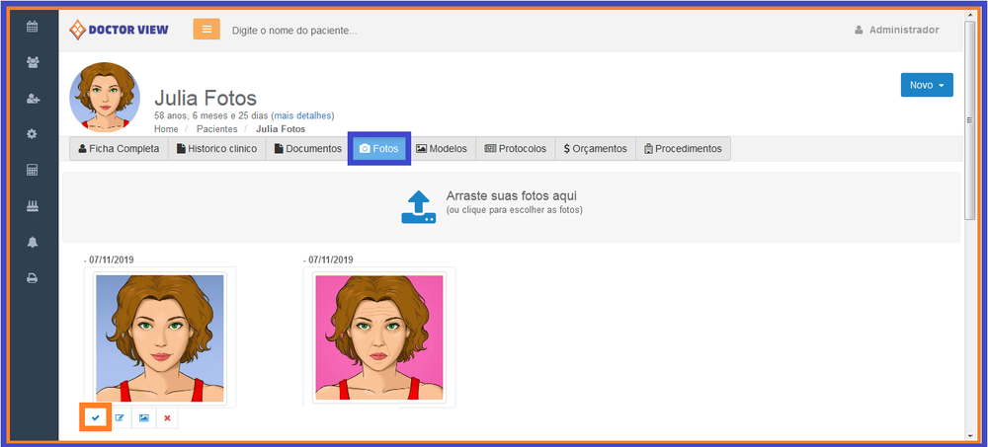Open the Orçamentos tab
The image size is (988, 447).
coord(595,149)
